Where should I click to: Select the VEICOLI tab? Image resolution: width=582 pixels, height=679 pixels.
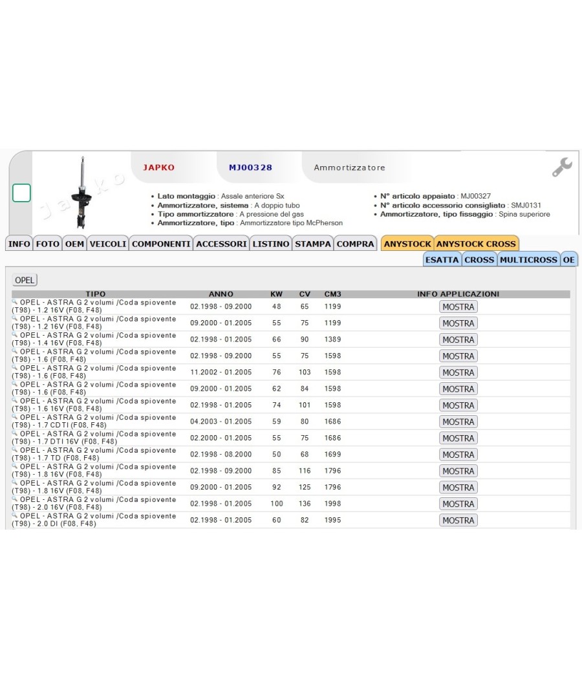click(108, 244)
